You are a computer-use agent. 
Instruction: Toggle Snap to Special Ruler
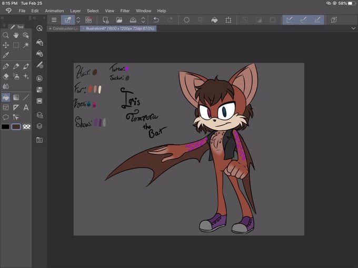(303, 20)
